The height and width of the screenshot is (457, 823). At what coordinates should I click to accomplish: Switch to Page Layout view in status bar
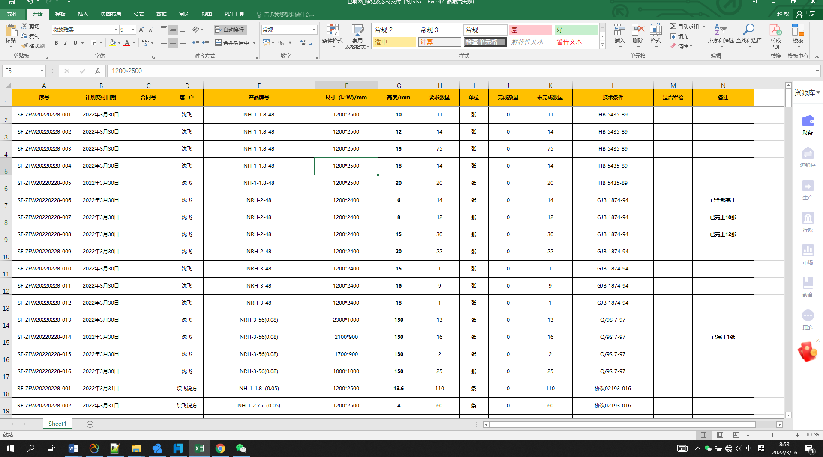720,435
